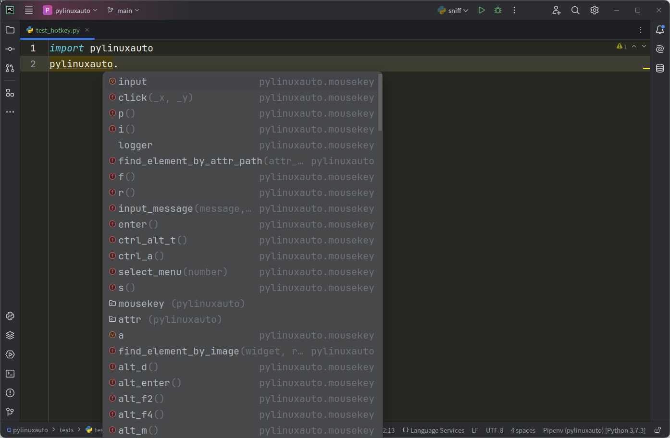The width and height of the screenshot is (670, 438).
Task: Pick alt_d() from completion list
Action: point(241,367)
